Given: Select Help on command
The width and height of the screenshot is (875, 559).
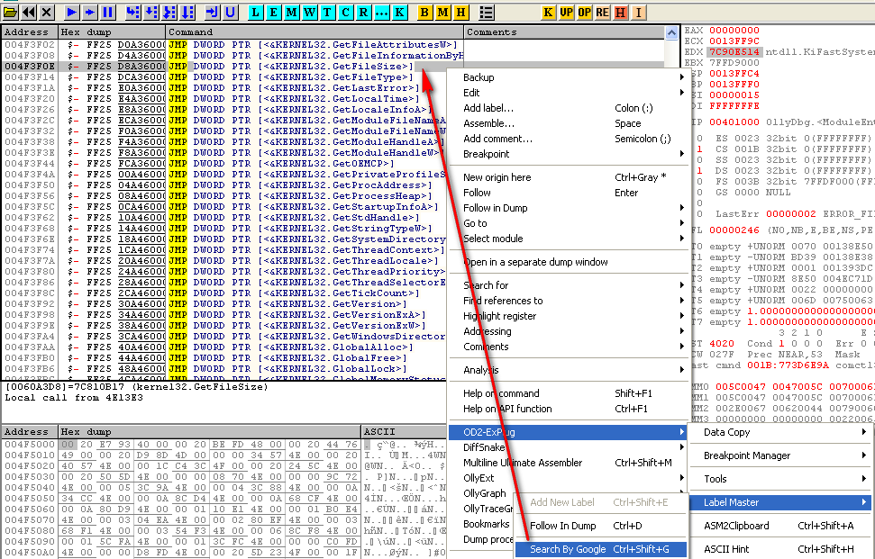Looking at the screenshot, I should click(568, 392).
